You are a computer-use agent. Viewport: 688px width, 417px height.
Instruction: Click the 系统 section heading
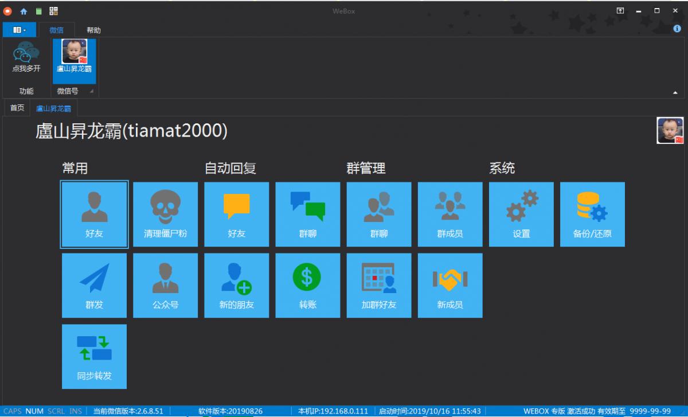pyautogui.click(x=502, y=168)
